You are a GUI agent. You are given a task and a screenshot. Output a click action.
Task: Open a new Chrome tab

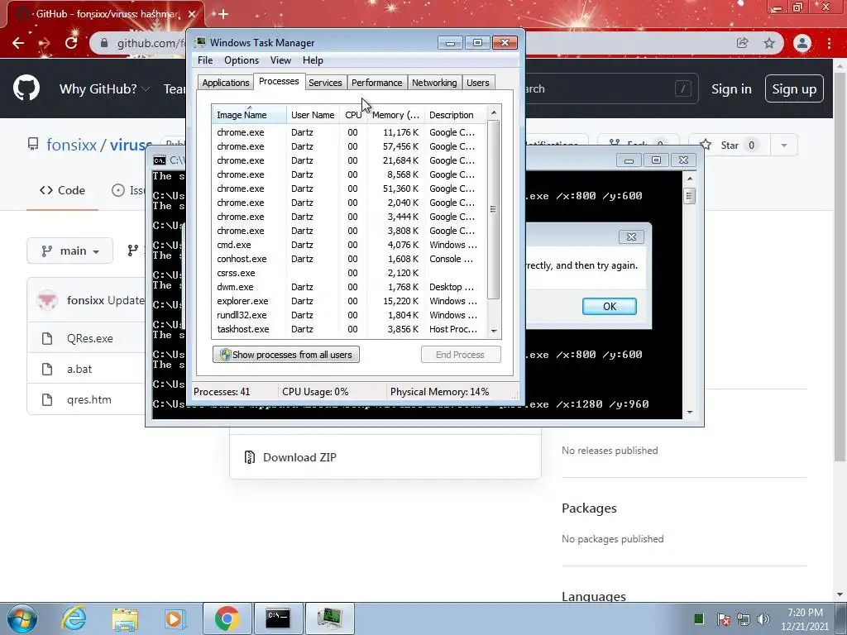click(223, 14)
